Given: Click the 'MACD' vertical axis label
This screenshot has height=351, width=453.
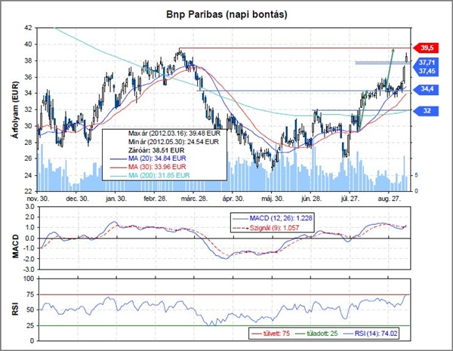Looking at the screenshot, I should pyautogui.click(x=15, y=246).
